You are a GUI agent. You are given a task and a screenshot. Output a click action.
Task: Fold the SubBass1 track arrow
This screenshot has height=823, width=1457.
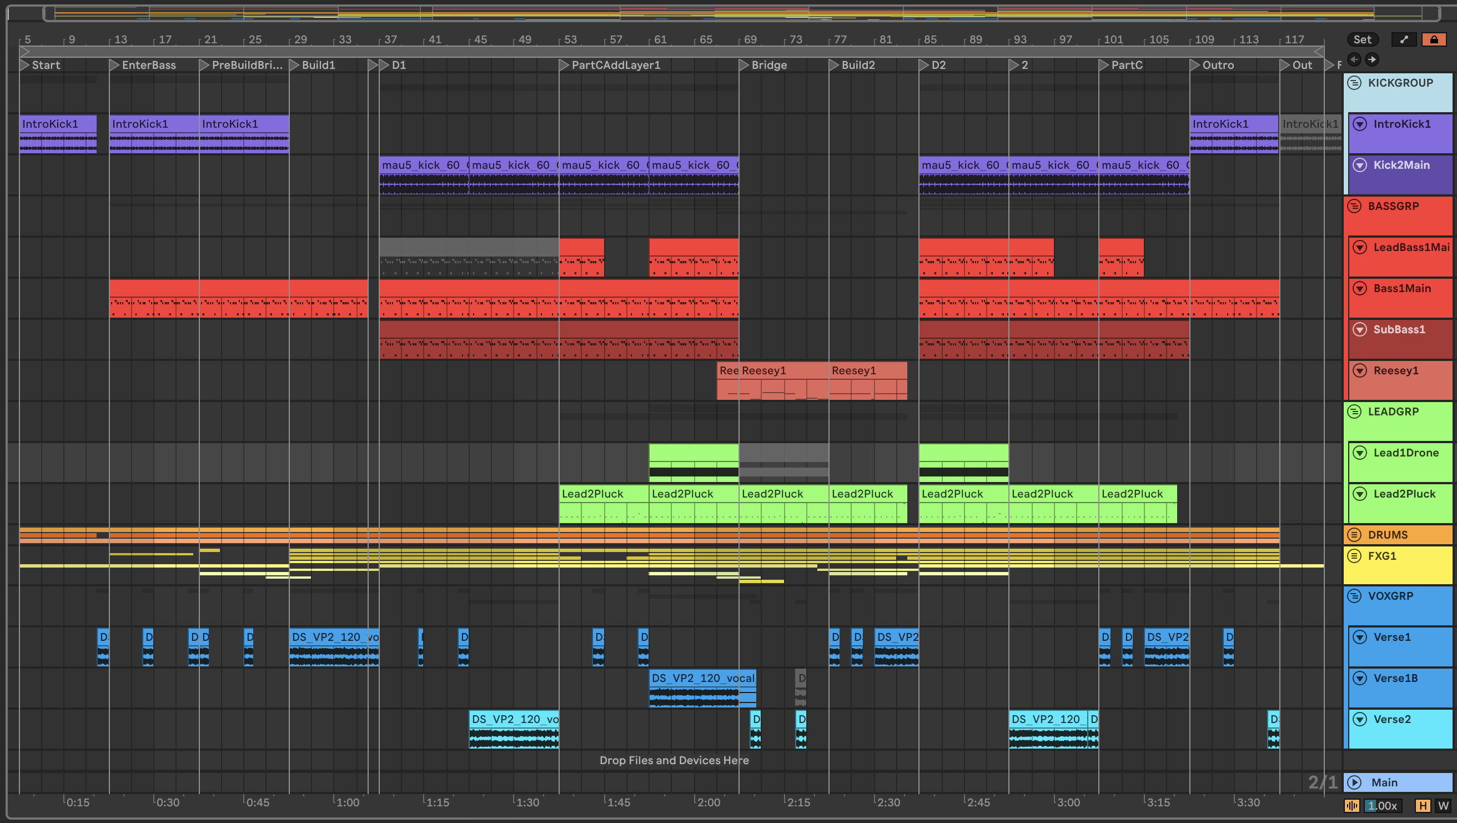coord(1360,330)
